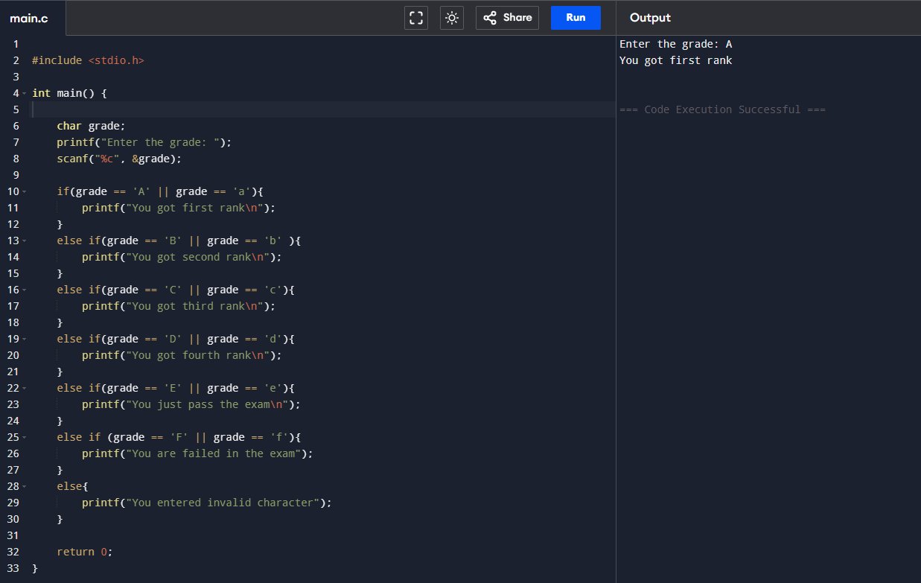This screenshot has height=583, width=921.
Task: Place cursor on empty line 5 in editor
Action: click(x=298, y=109)
